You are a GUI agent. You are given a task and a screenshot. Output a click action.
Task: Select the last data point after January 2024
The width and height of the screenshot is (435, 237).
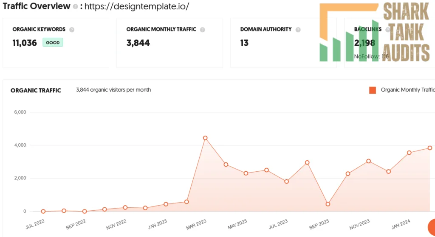coord(430,148)
